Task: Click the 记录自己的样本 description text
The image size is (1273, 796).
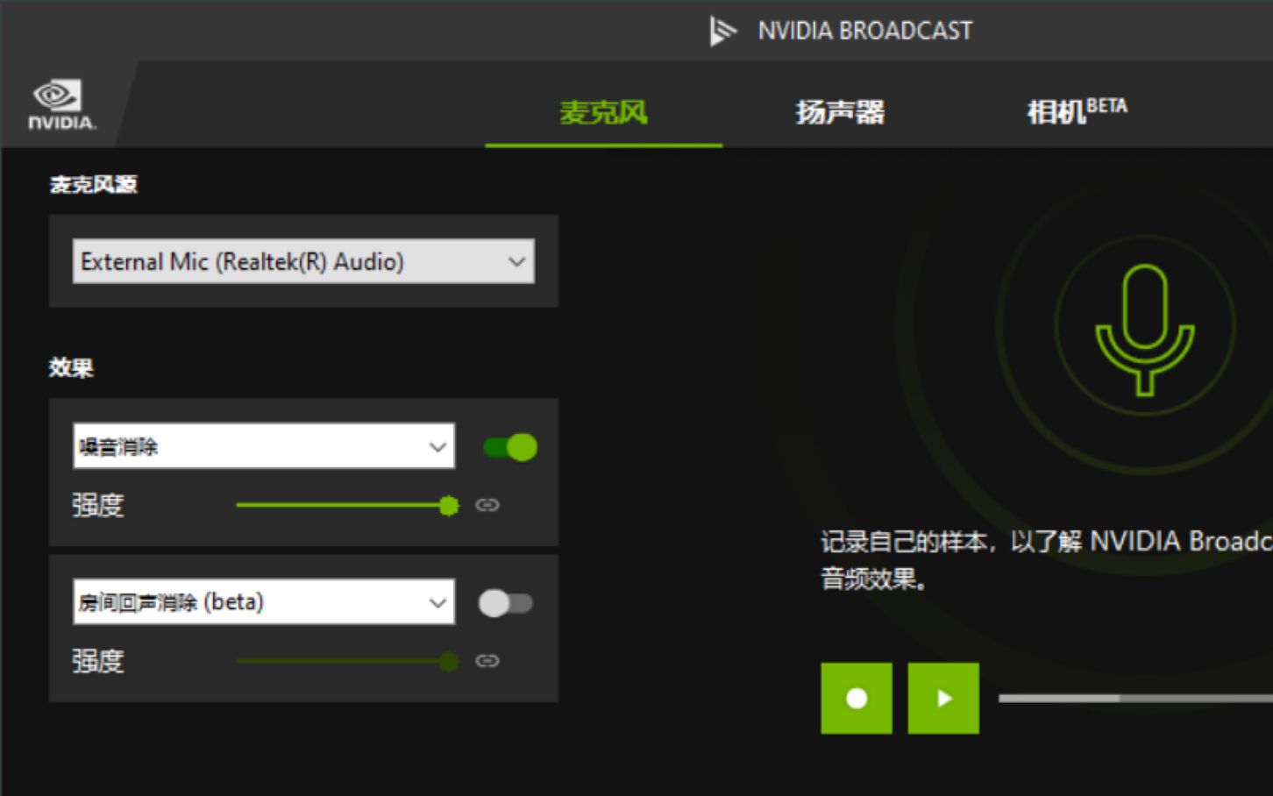Action: [1046, 559]
